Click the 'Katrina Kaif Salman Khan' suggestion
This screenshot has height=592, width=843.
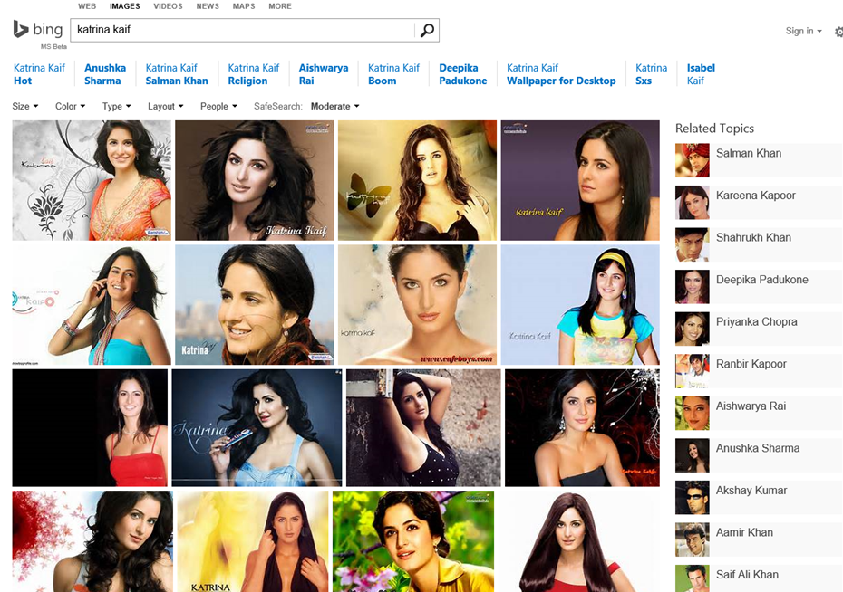point(177,74)
